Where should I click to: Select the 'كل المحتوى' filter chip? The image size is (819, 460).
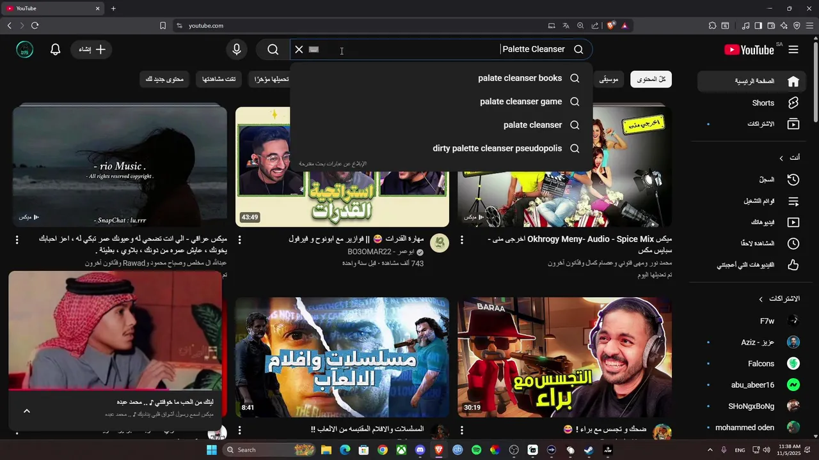point(651,79)
